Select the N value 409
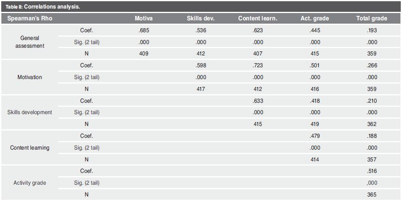Image resolution: width=402 pixels, height=201 pixels. (x=143, y=53)
